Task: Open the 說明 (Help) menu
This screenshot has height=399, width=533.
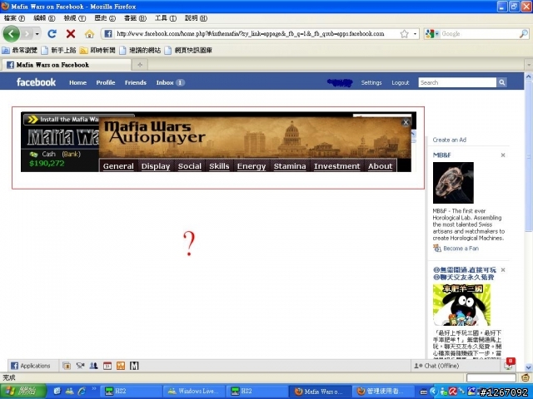Action: (x=196, y=18)
